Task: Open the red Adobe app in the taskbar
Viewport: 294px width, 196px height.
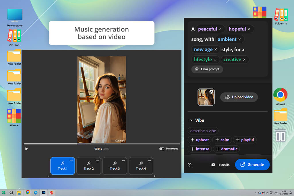Action: click(51, 193)
